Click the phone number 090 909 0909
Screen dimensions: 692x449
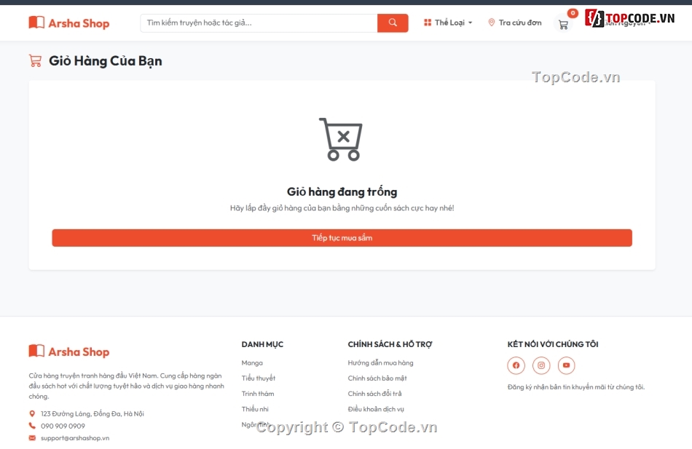[x=63, y=426]
